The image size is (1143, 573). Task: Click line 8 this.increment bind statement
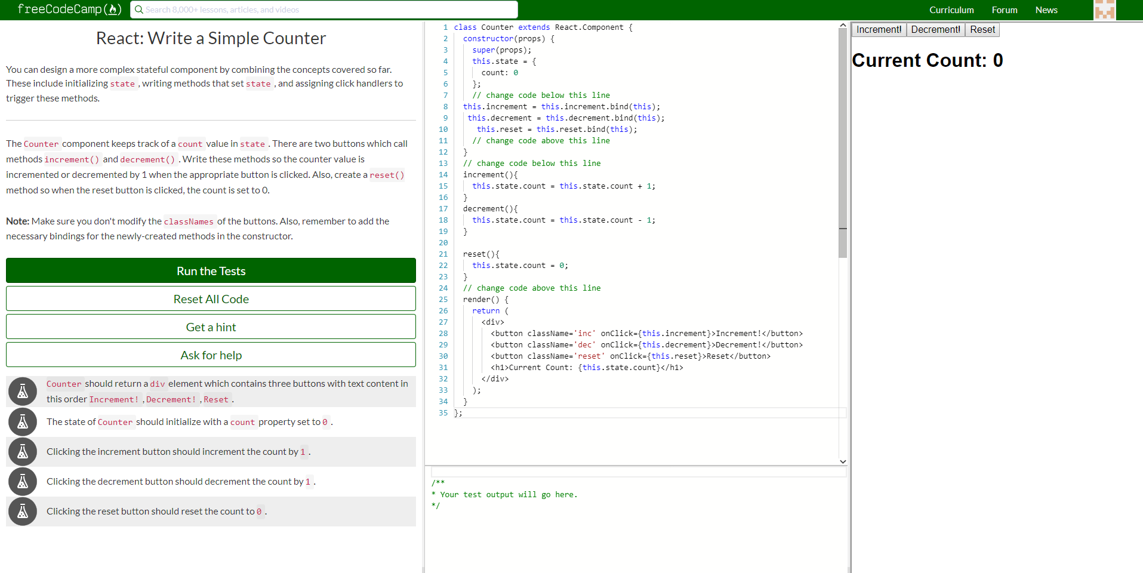(562, 107)
